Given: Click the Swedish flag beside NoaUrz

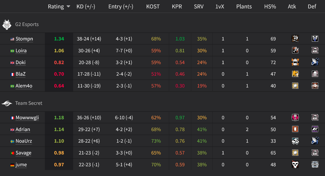Looking at the screenshot, I should pos(12,141).
